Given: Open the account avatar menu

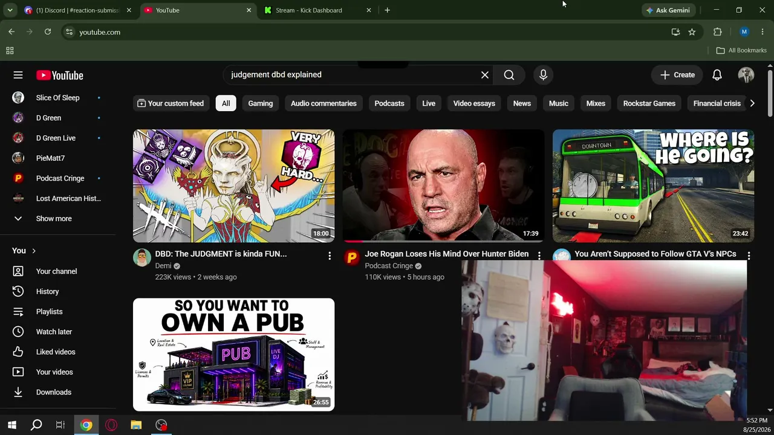Looking at the screenshot, I should [x=746, y=75].
